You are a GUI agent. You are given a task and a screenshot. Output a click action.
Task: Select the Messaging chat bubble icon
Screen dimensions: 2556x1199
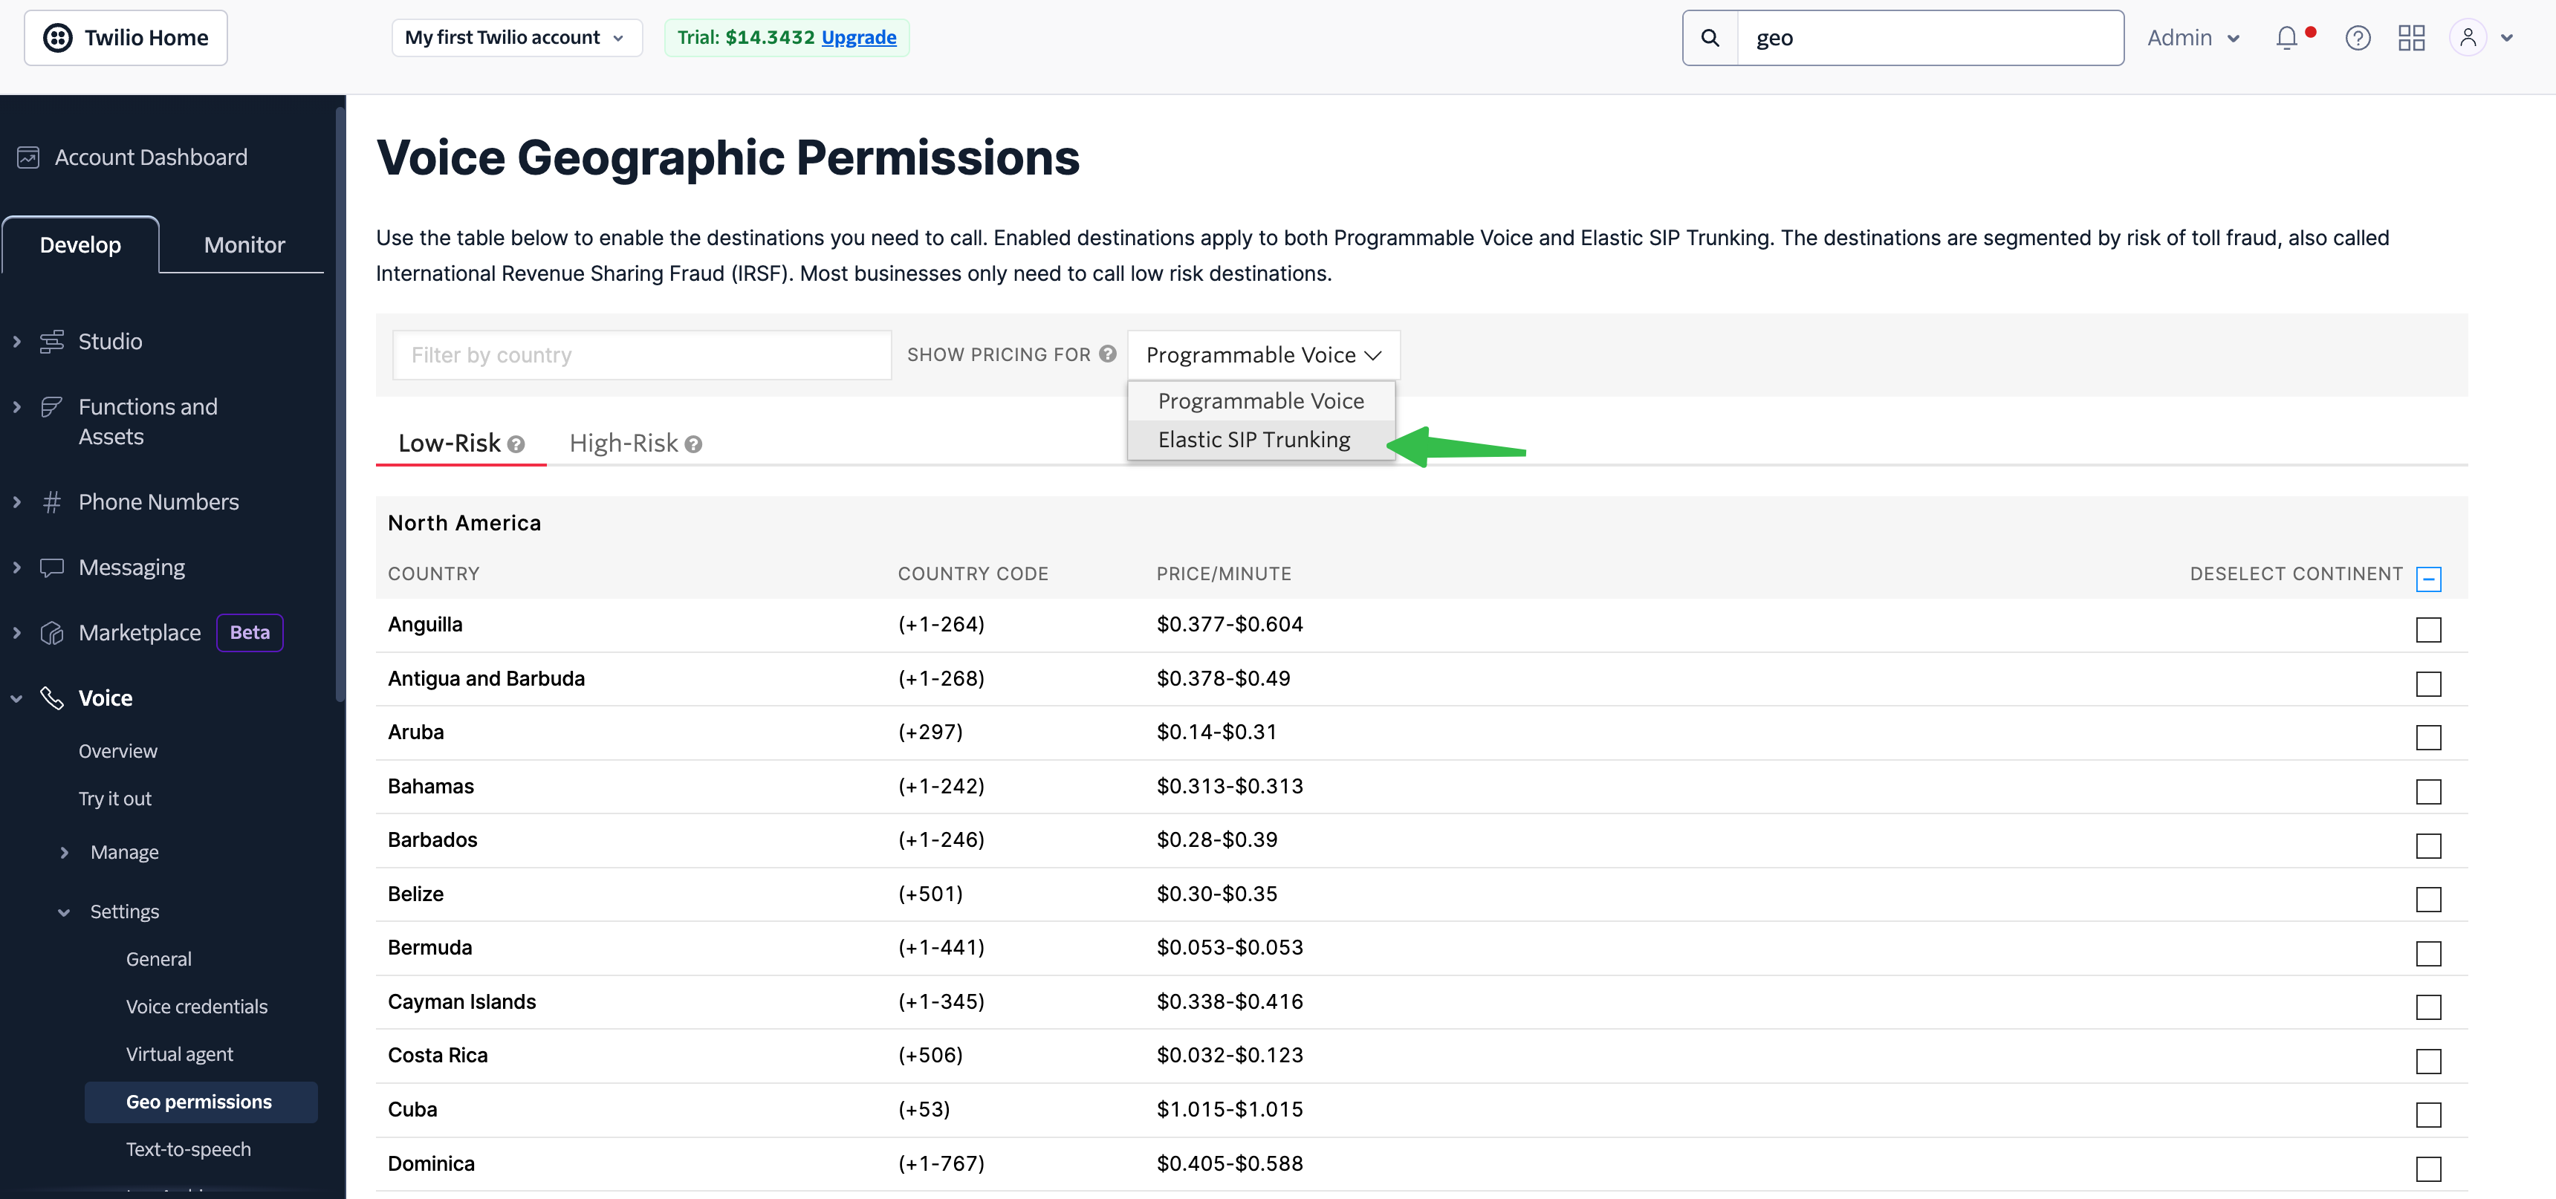click(x=51, y=566)
